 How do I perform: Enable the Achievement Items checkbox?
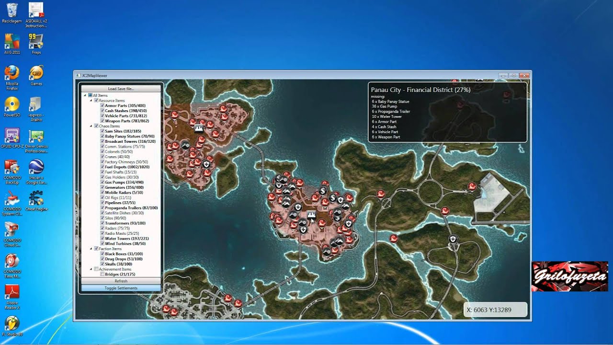[96, 269]
